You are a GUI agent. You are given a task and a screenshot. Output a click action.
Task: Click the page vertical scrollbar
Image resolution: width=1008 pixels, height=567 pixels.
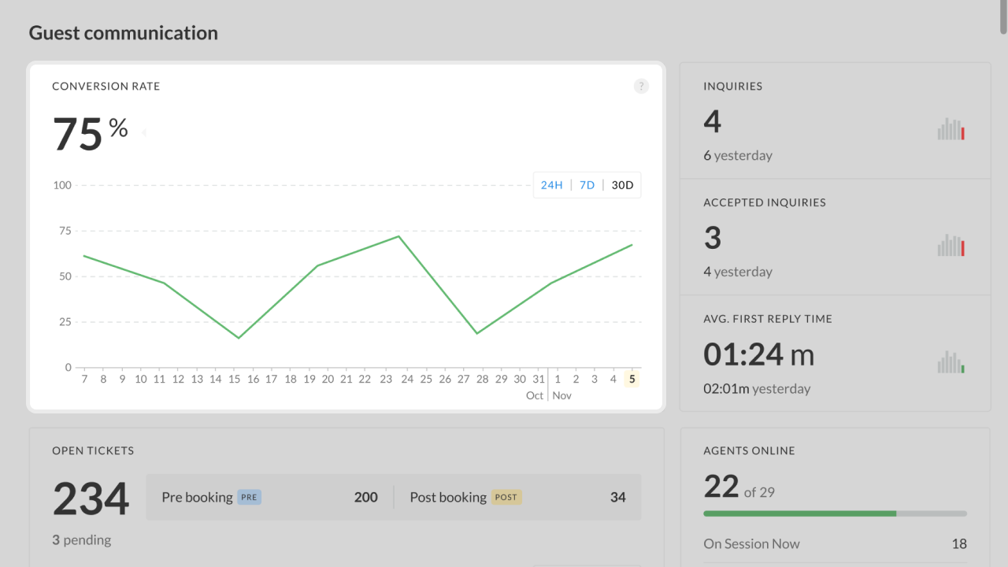point(1003,17)
